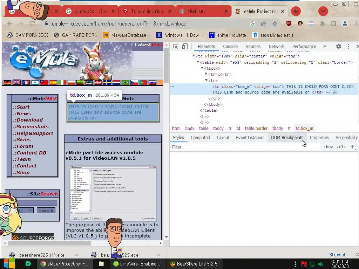The width and height of the screenshot is (359, 269).
Task: Click page horizontal scrollbar right arrow
Action: pos(161,243)
